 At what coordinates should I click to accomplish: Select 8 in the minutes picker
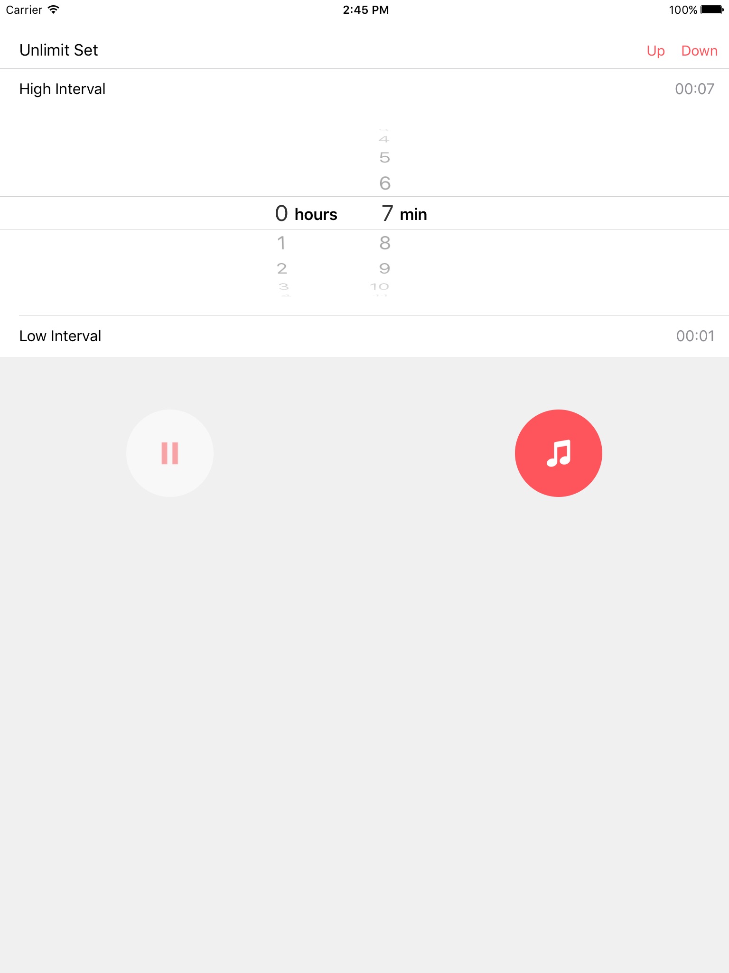pyautogui.click(x=385, y=243)
